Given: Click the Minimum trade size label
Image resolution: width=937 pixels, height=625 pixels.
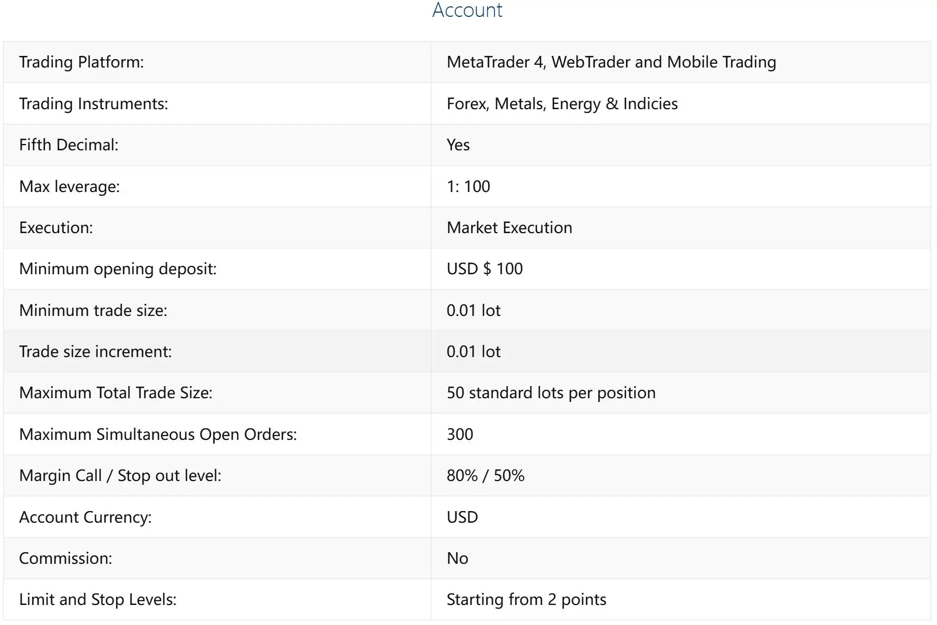Looking at the screenshot, I should pos(93,311).
